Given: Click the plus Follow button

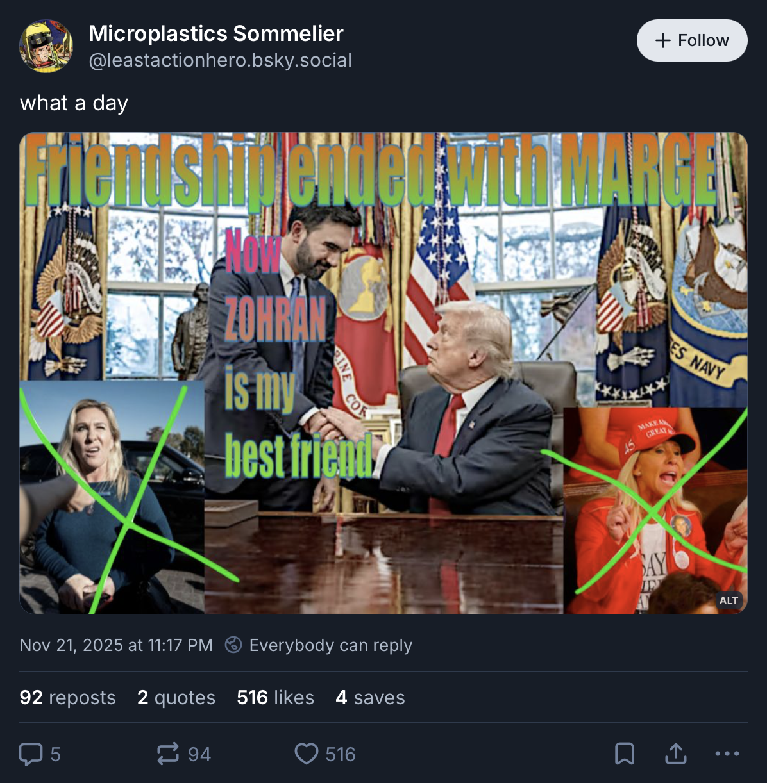Looking at the screenshot, I should tap(692, 40).
